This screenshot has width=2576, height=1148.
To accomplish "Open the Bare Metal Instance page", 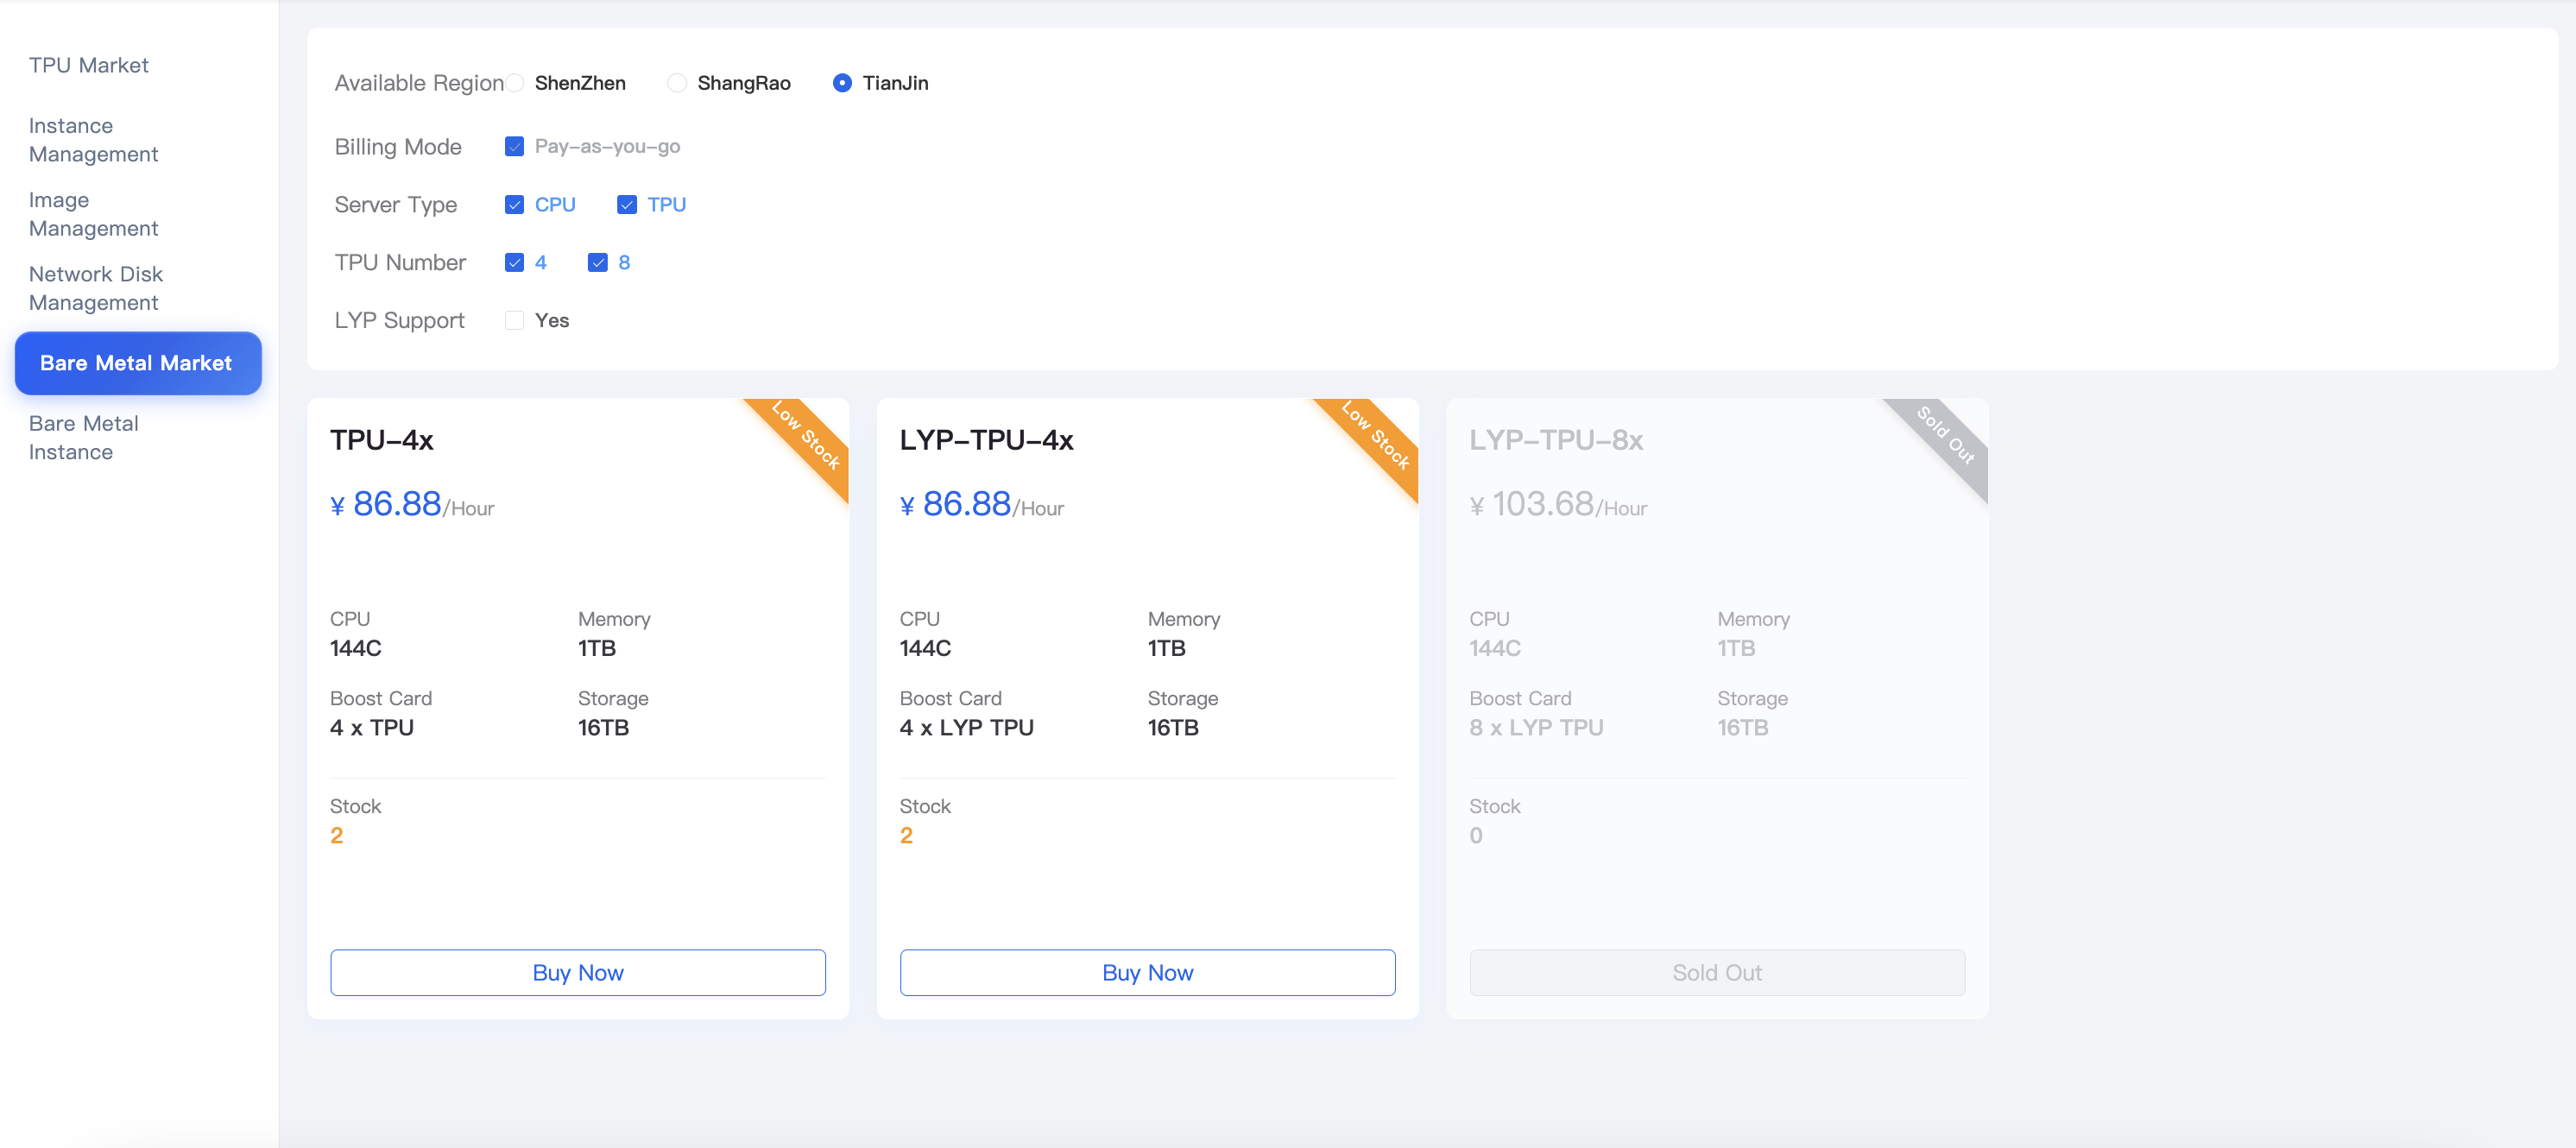I will pyautogui.click(x=83, y=437).
